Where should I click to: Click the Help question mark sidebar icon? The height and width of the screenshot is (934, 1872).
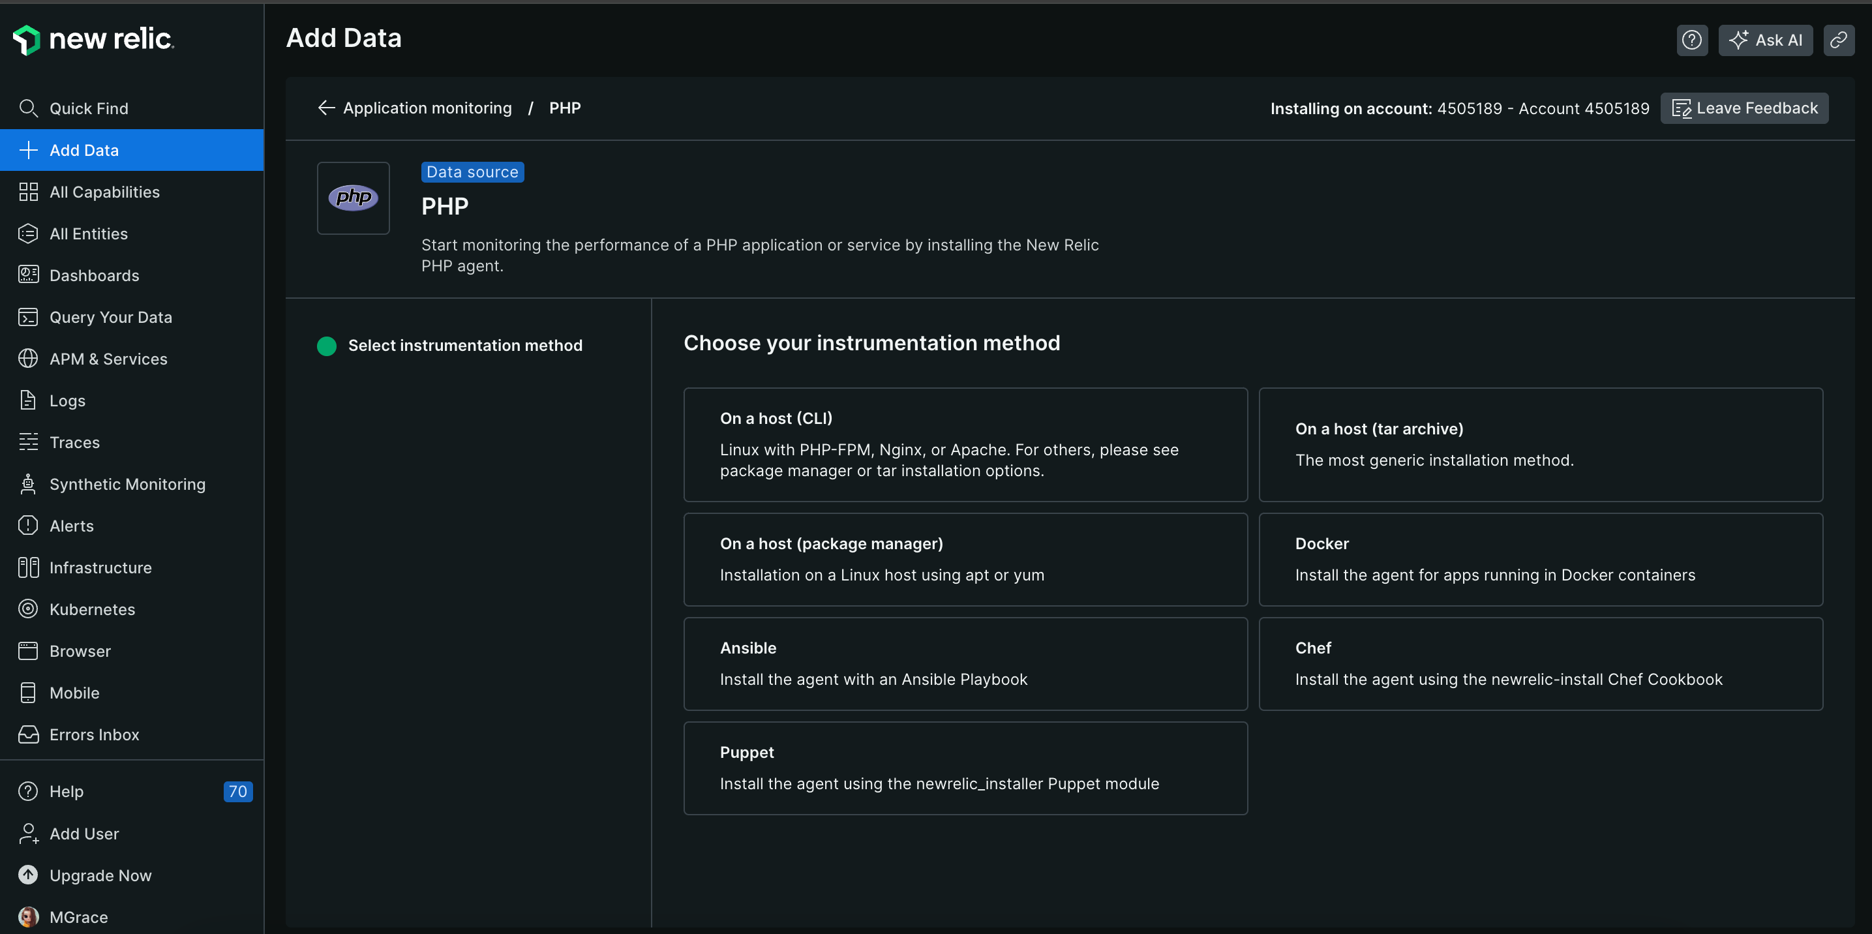pyautogui.click(x=28, y=791)
